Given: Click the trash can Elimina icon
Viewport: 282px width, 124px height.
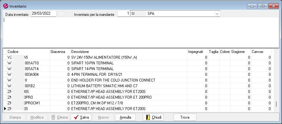Looking at the screenshot, I should point(53,117).
